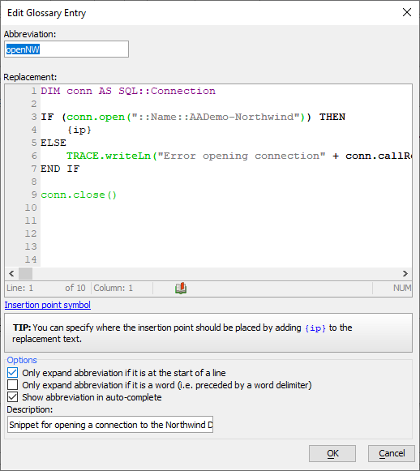Click the red book icon in status bar
The image size is (420, 471).
click(181, 288)
